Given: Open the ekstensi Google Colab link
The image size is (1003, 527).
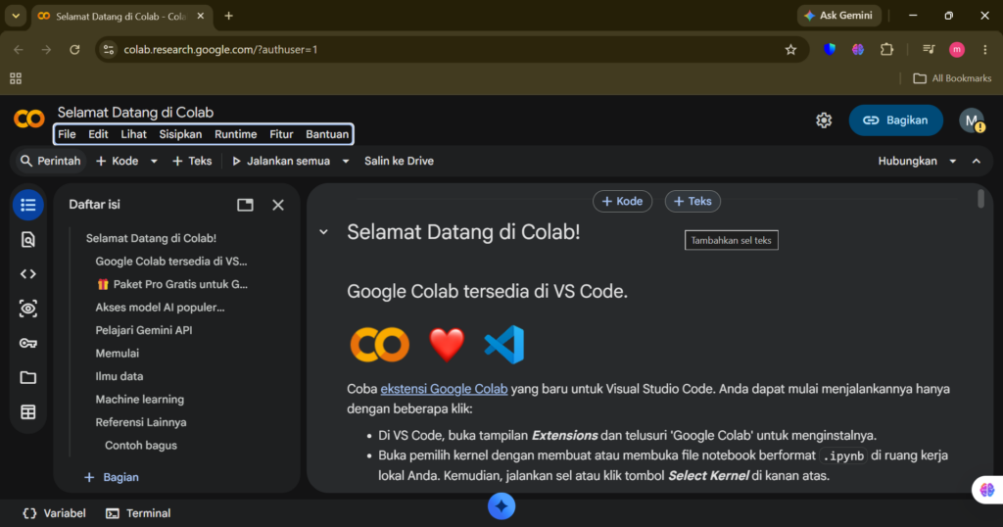Looking at the screenshot, I should 444,389.
